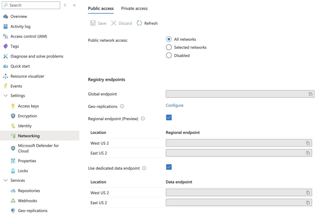
Task: Collapse the Services section chevron
Action: click(6, 180)
